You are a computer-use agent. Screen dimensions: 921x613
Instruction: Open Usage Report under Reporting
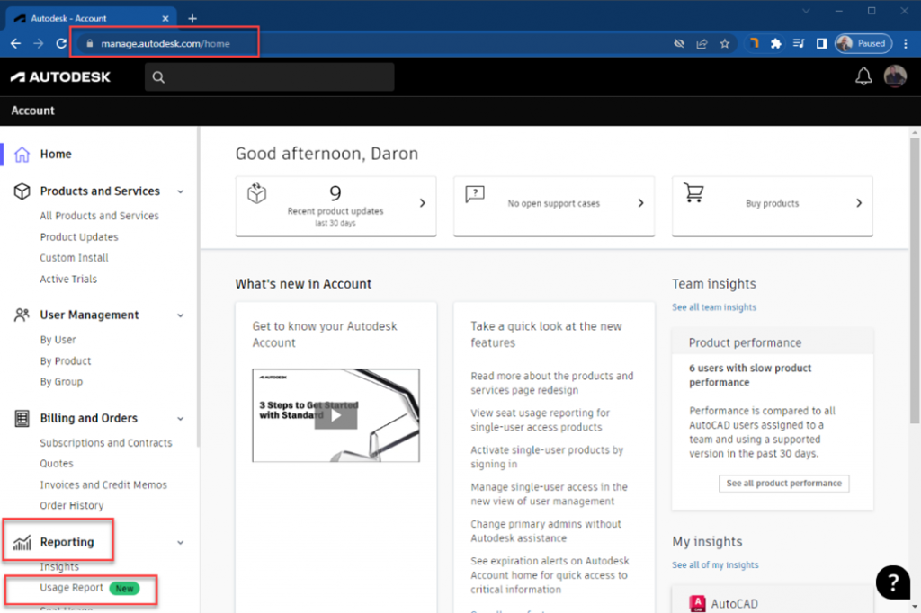click(x=71, y=588)
